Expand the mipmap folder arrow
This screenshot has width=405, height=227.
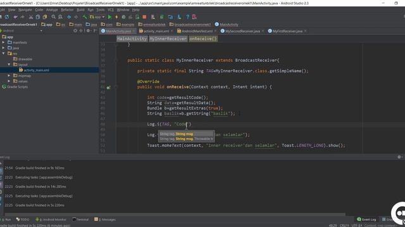coord(9,76)
